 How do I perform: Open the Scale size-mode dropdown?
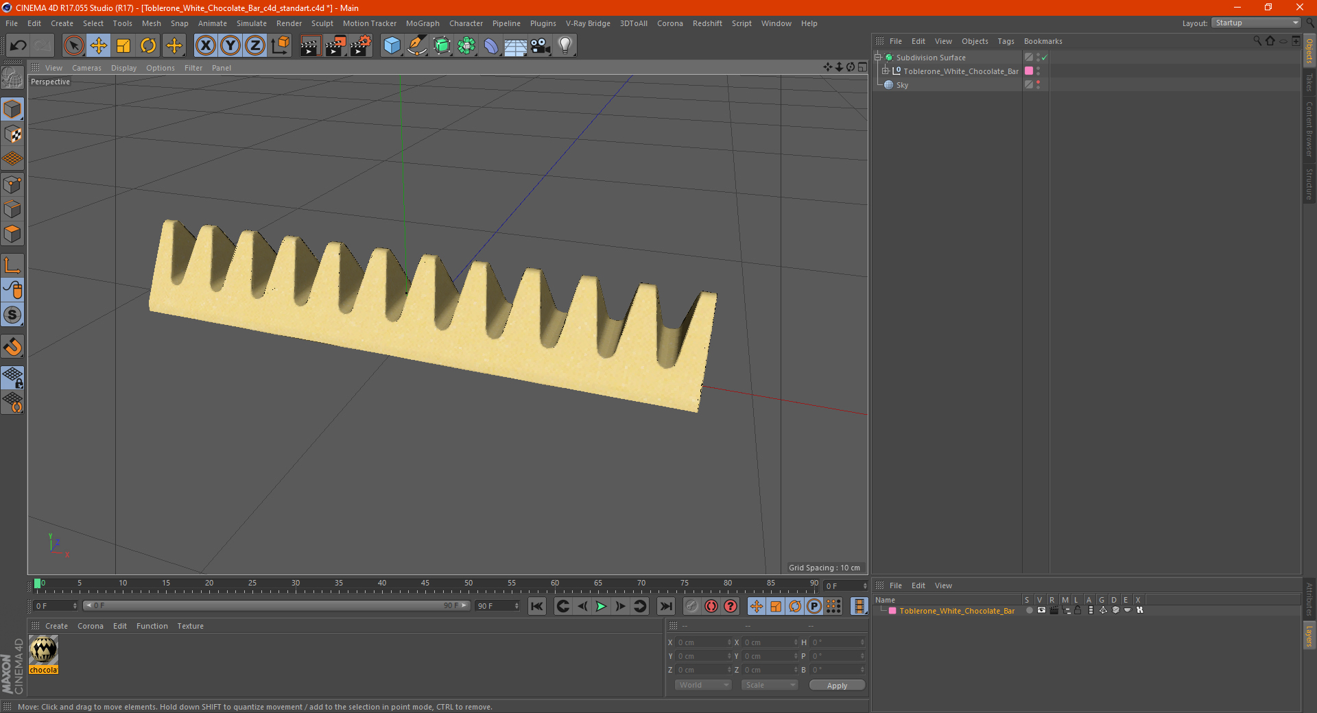click(x=770, y=685)
